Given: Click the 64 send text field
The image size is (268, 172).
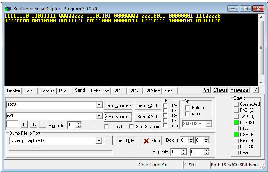Looking at the screenshot, I should (51, 116).
